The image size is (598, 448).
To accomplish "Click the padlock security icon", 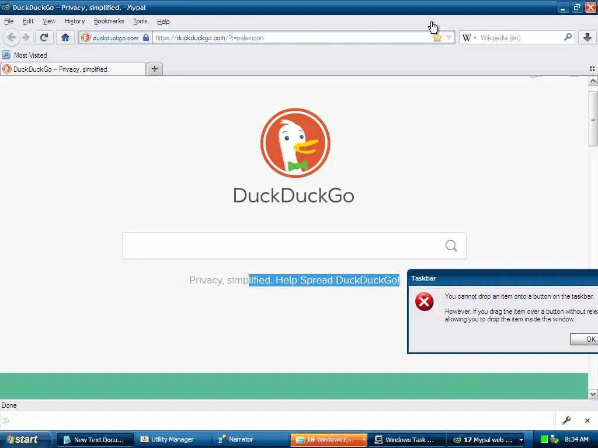I will (145, 37).
